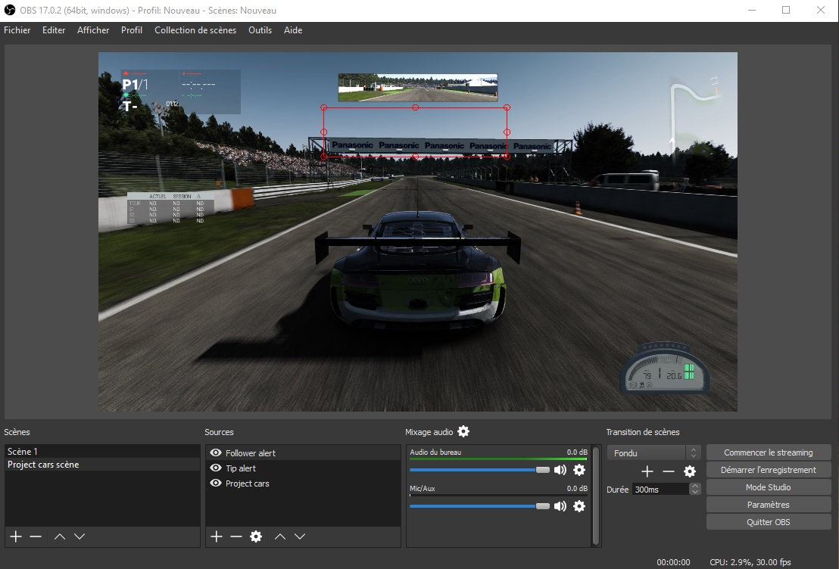Mute the Audio du bureau speaker icon
This screenshot has width=839, height=569.
pyautogui.click(x=560, y=470)
